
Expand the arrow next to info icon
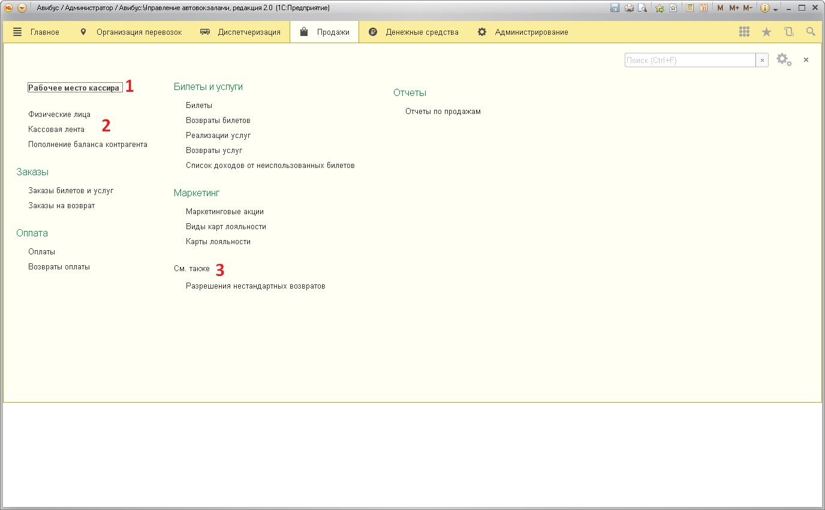[776, 10]
